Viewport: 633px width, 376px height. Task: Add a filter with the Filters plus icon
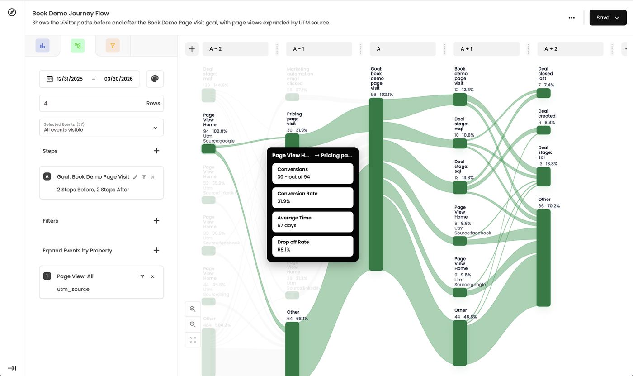pos(156,221)
